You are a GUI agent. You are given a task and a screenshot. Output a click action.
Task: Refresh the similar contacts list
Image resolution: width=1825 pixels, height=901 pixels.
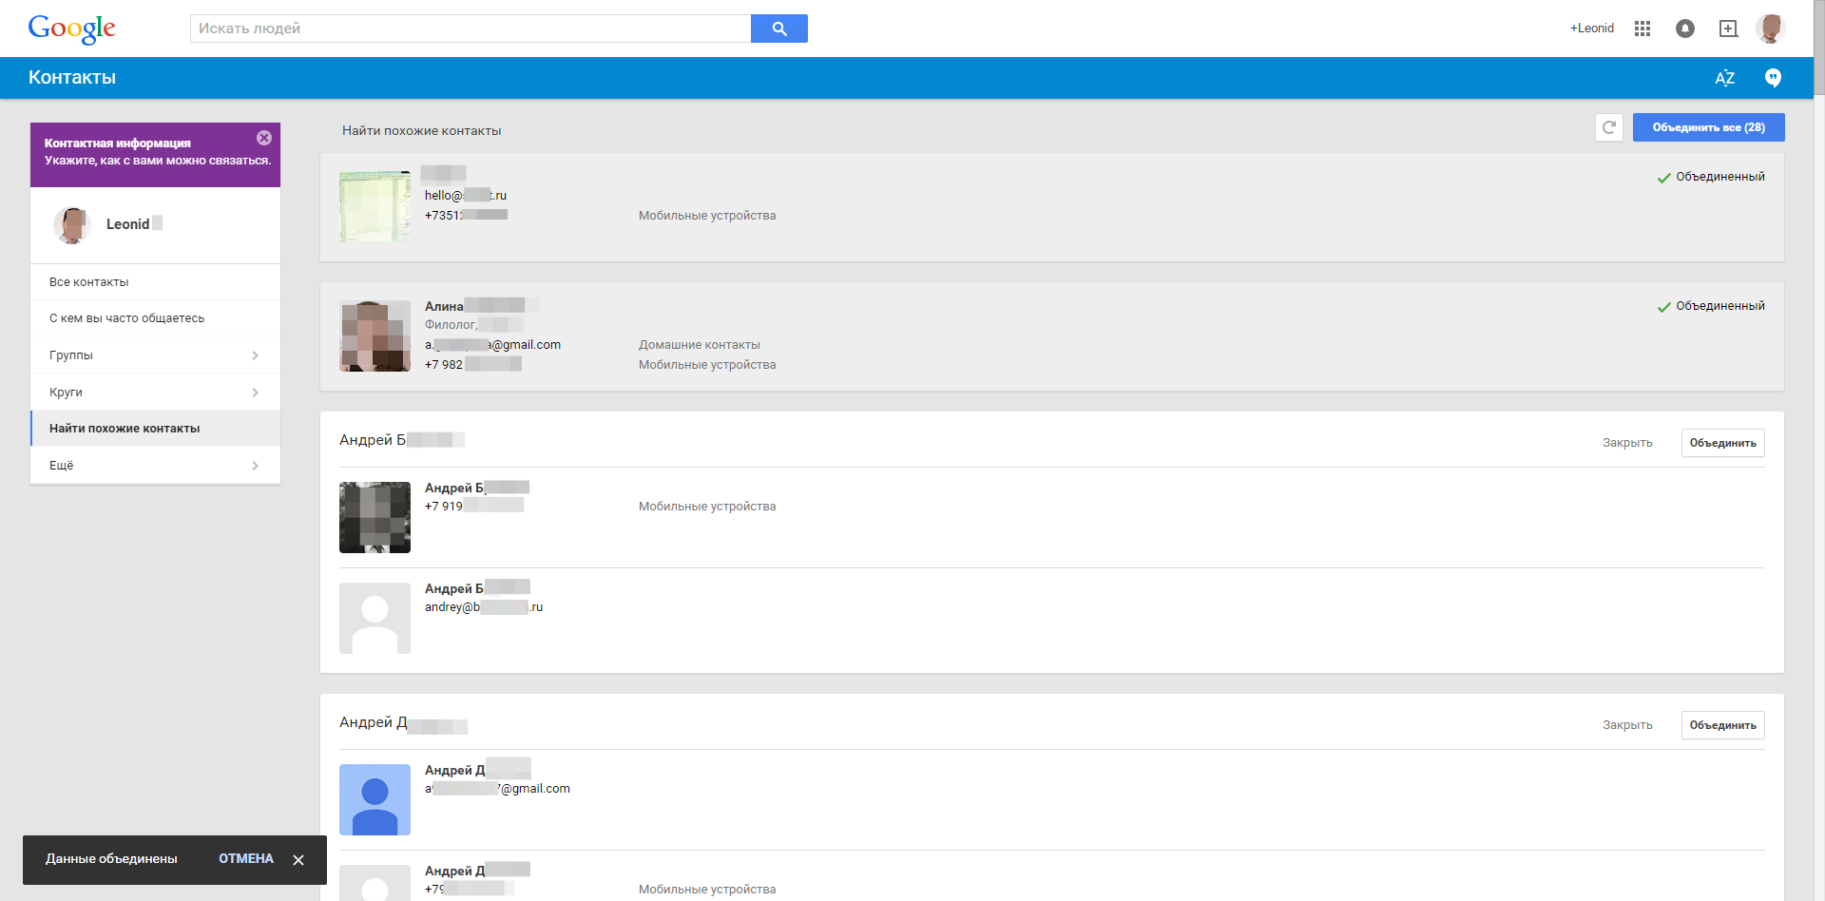[x=1609, y=127]
